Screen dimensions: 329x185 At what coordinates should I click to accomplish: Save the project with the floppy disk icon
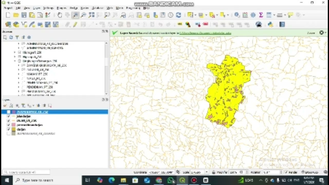(x=24, y=15)
